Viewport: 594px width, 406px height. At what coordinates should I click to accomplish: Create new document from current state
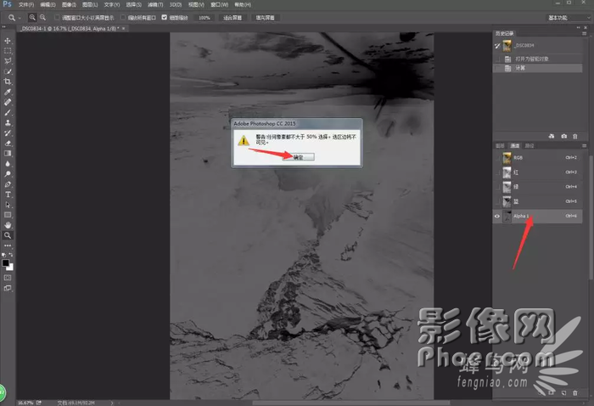pos(552,136)
